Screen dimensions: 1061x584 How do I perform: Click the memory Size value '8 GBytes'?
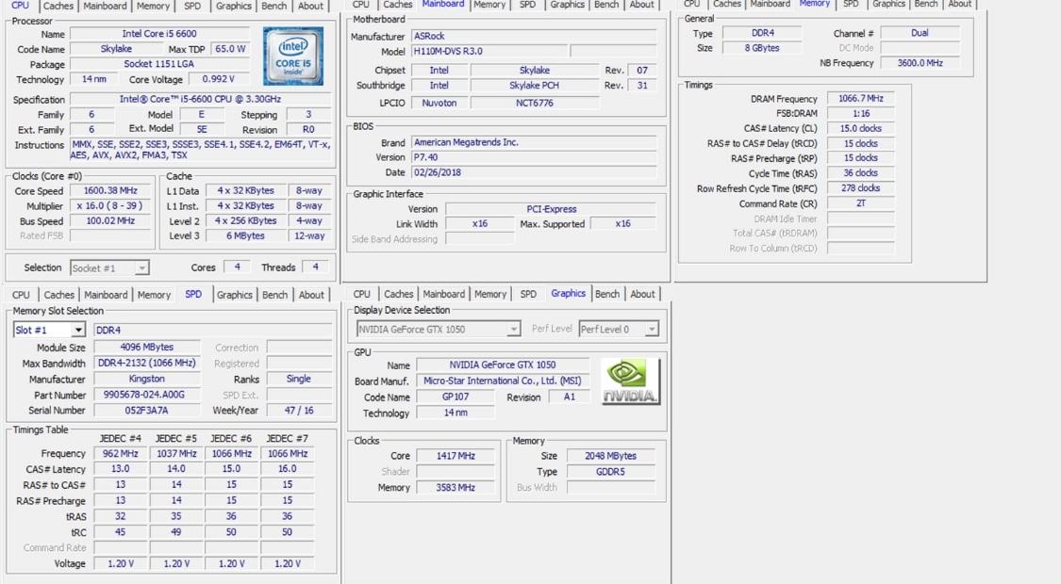point(762,48)
